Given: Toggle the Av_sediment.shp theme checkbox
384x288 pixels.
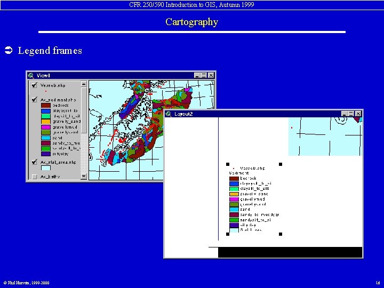Looking at the screenshot, I should 34,100.
